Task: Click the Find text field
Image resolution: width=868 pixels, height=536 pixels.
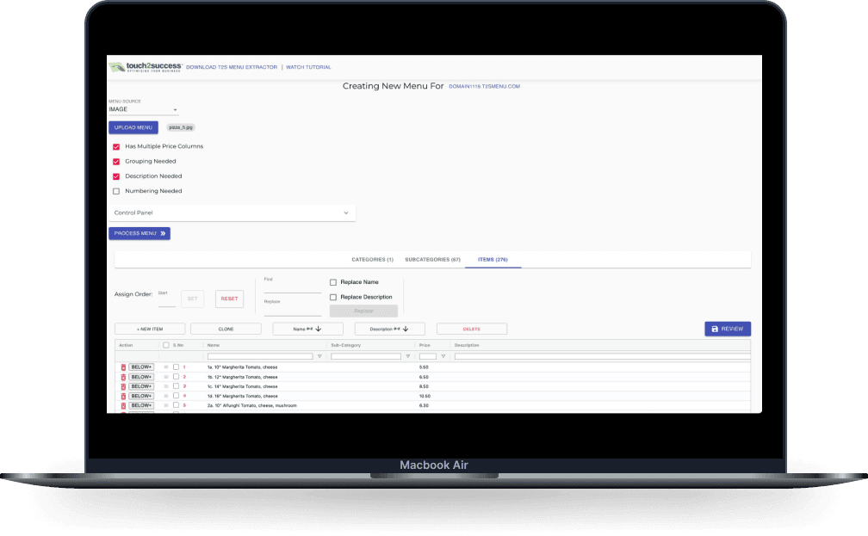Action: (292, 286)
